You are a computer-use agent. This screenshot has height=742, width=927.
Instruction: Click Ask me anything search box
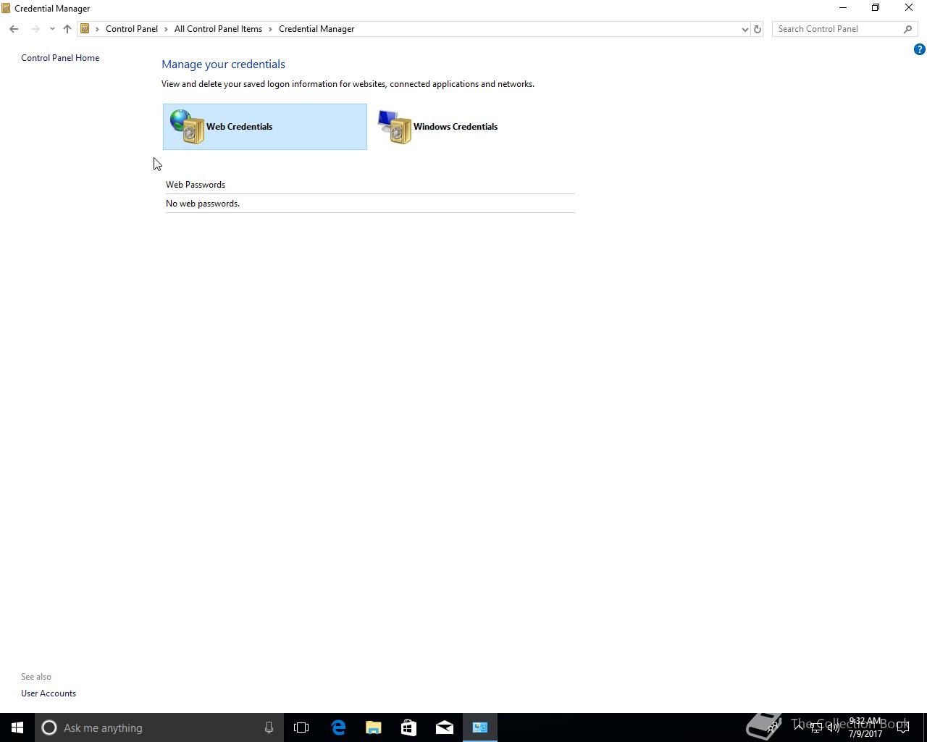pyautogui.click(x=158, y=728)
